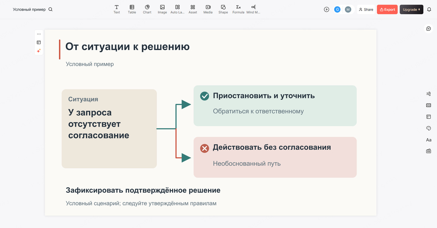
Task: Select subtitle Условный пример under heading
Action: pyautogui.click(x=90, y=64)
